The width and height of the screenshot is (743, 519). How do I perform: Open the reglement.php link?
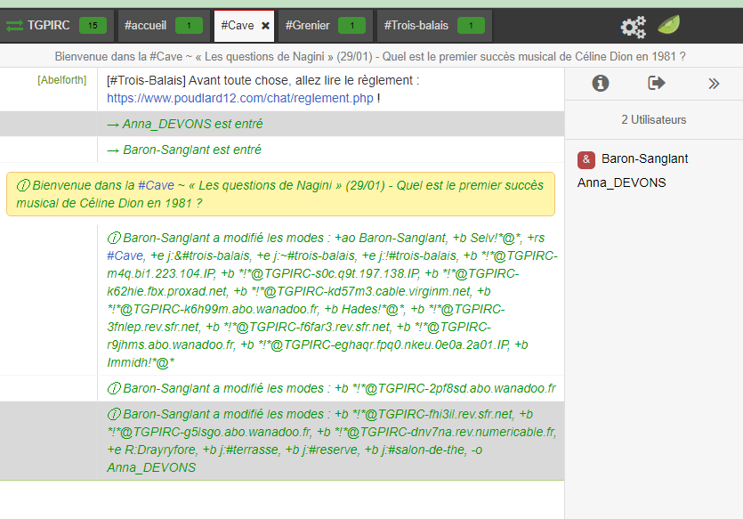pos(239,98)
